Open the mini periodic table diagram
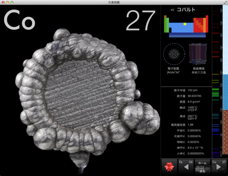This screenshot has width=228, height=176. [186, 26]
